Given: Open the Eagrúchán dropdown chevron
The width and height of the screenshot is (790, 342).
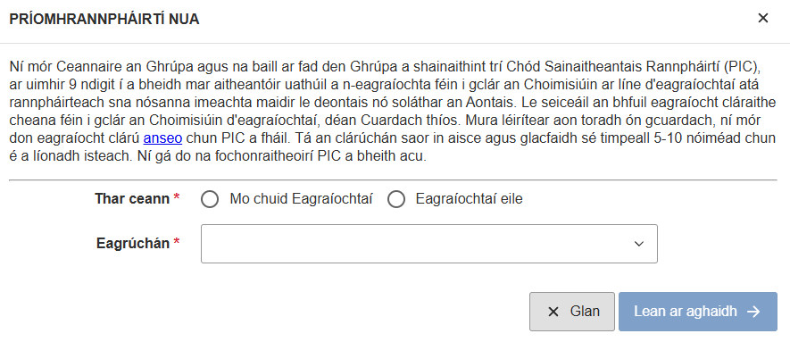Looking at the screenshot, I should click(x=639, y=244).
